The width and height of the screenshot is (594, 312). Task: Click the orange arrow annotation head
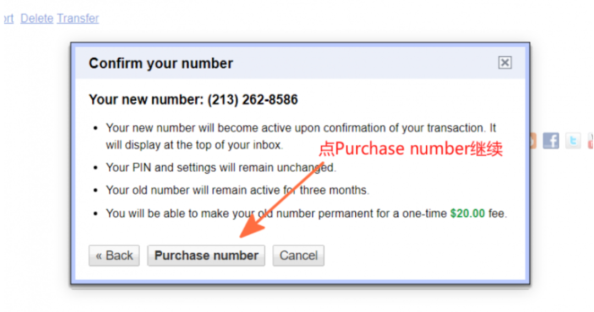pos(251,227)
